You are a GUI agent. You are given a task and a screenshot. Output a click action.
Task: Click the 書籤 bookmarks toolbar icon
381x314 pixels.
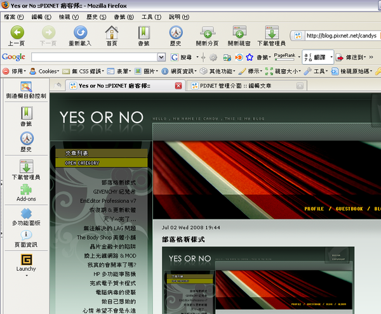click(x=144, y=36)
